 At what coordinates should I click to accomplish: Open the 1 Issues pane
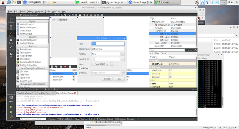51,119
